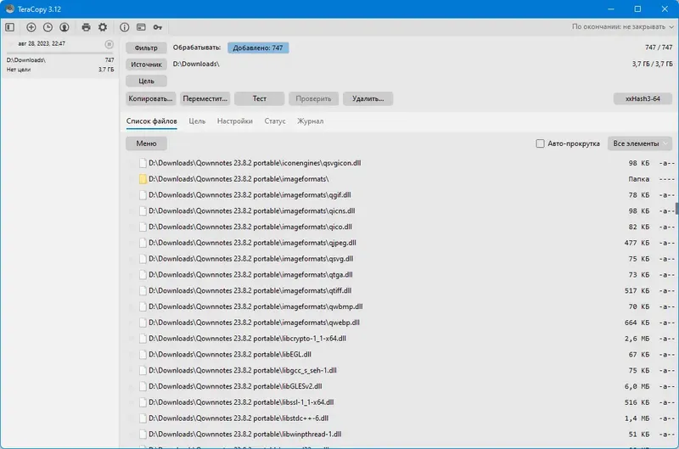This screenshot has height=449, width=679.
Task: Add a new job with plus icon
Action: point(31,27)
